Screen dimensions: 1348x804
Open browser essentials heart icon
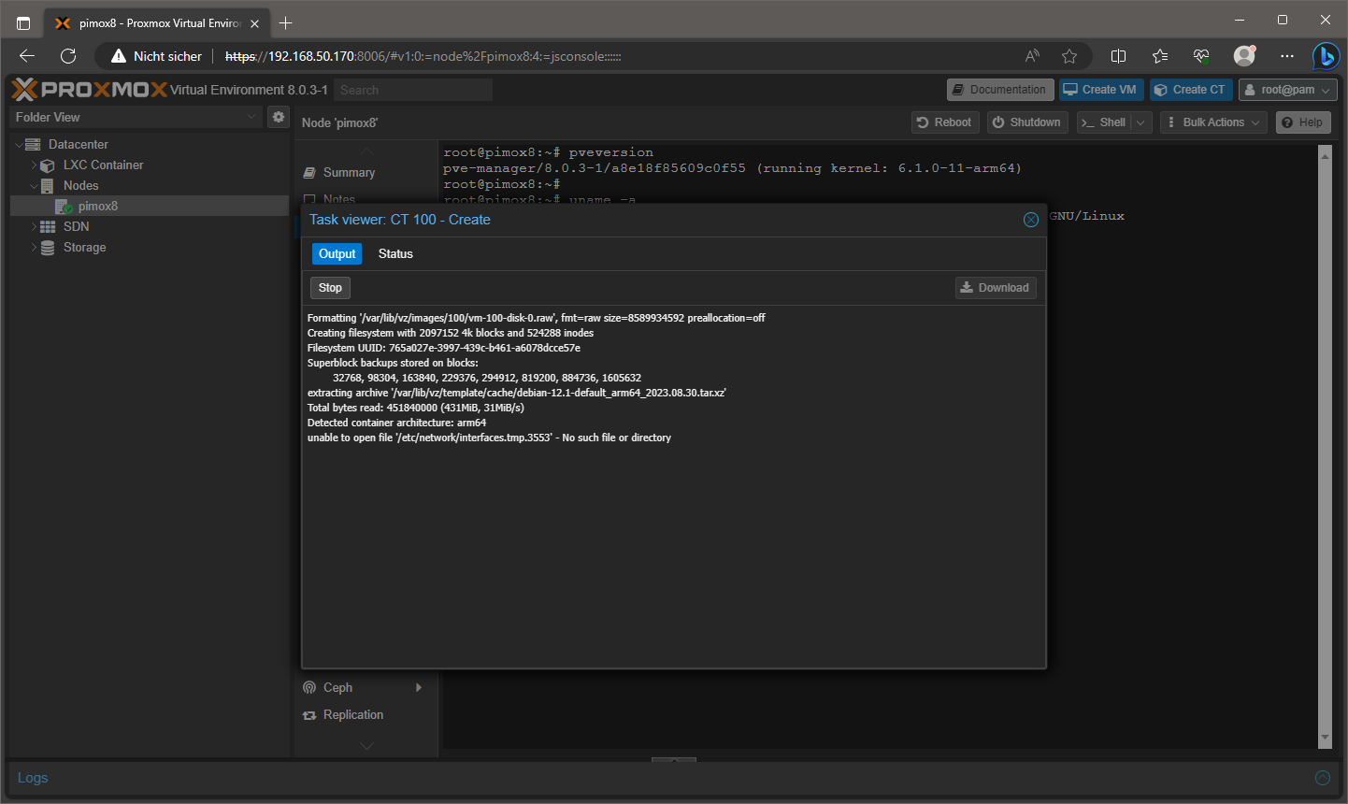click(x=1202, y=56)
